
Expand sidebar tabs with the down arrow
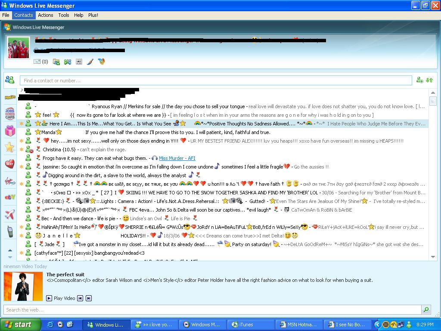tap(10, 257)
